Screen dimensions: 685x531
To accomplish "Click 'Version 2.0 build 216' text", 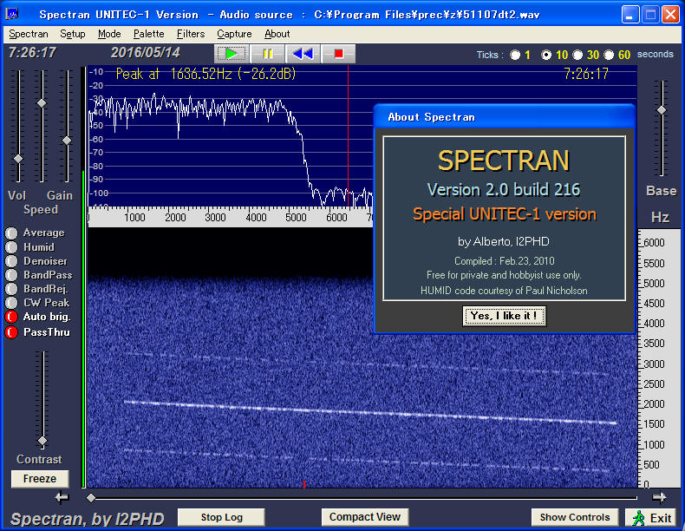I will pyautogui.click(x=504, y=190).
